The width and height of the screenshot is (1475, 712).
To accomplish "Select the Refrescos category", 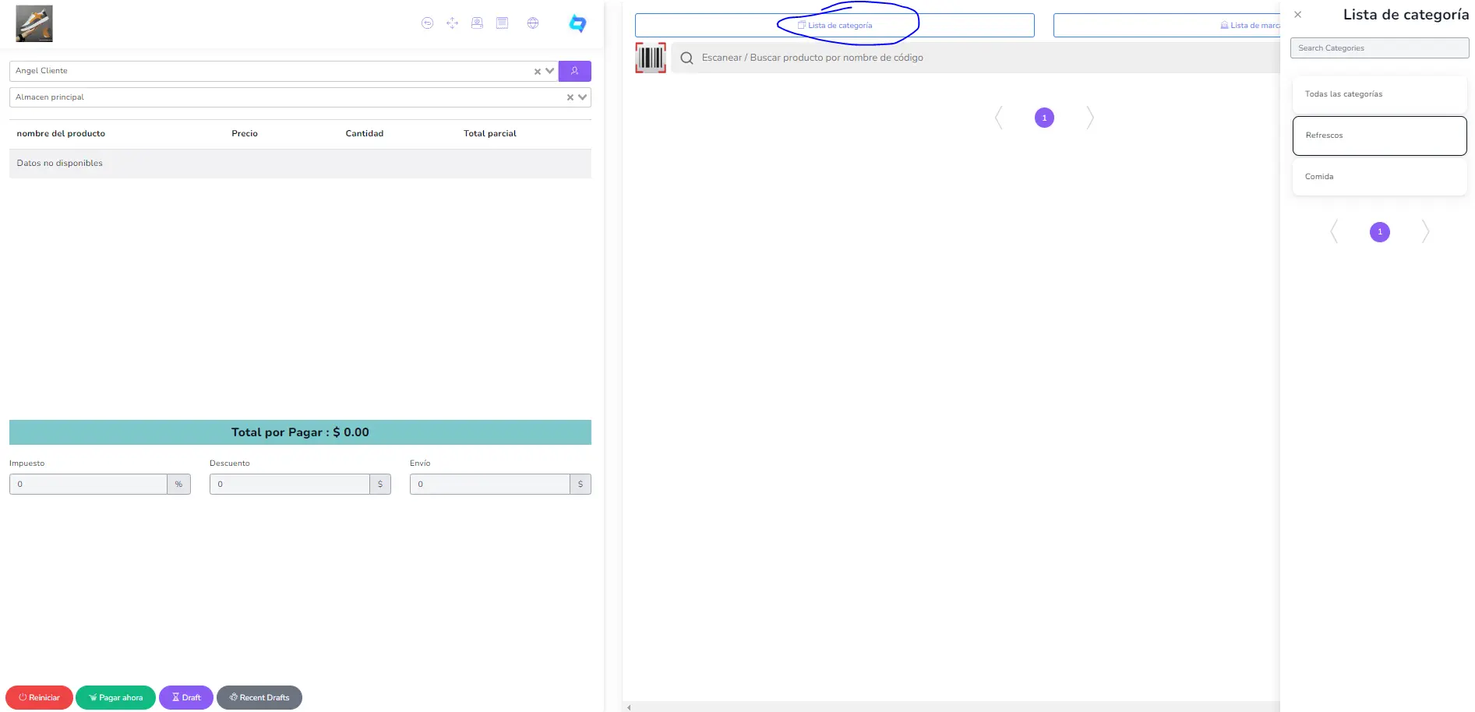I will 1379,136.
